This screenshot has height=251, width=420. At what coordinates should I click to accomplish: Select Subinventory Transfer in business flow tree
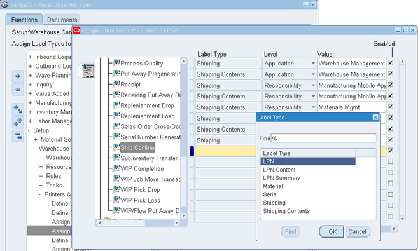pyautogui.click(x=149, y=158)
